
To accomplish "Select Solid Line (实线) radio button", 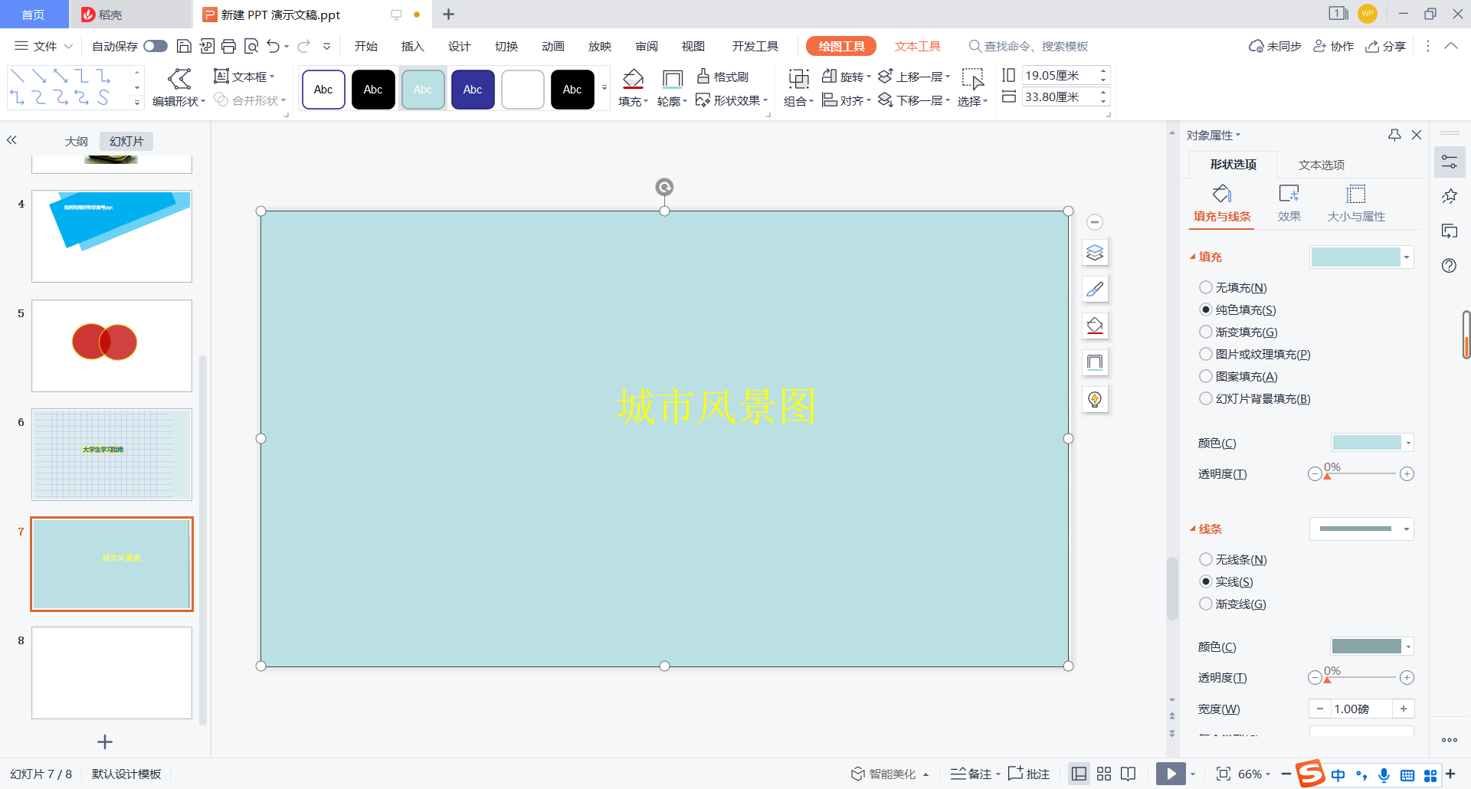I will 1206,581.
